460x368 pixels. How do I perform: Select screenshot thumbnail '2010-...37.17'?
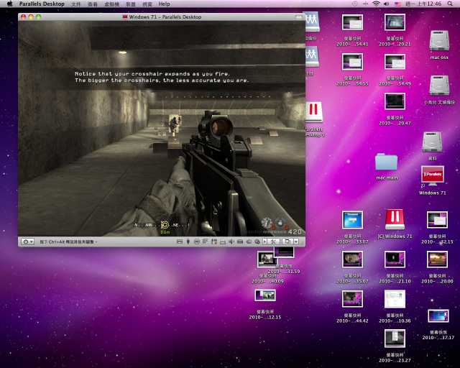pyautogui.click(x=438, y=316)
